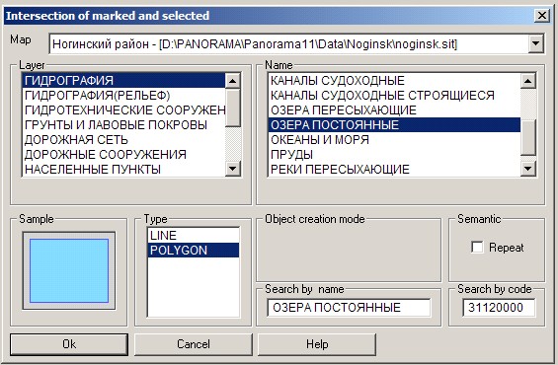The height and width of the screenshot is (365, 558).
Task: Select LINE in Type list
Action: click(194, 236)
